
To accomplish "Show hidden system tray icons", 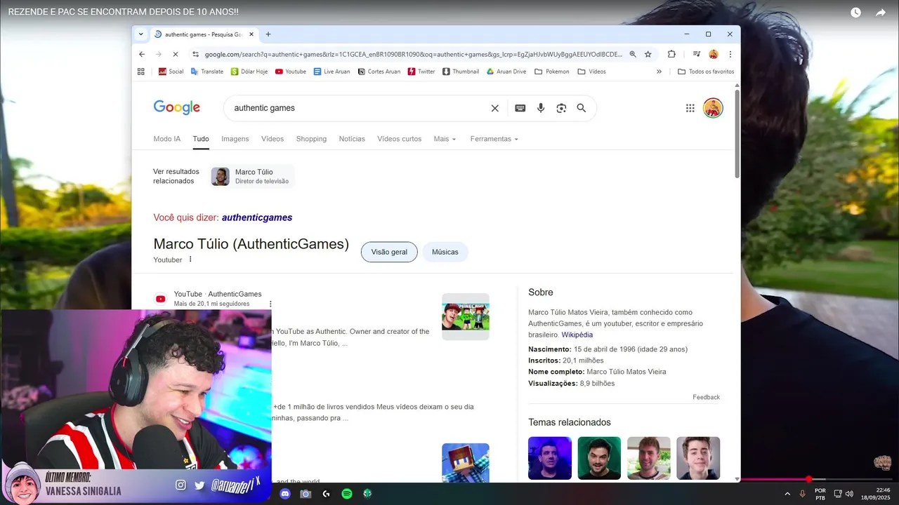I will point(787,494).
